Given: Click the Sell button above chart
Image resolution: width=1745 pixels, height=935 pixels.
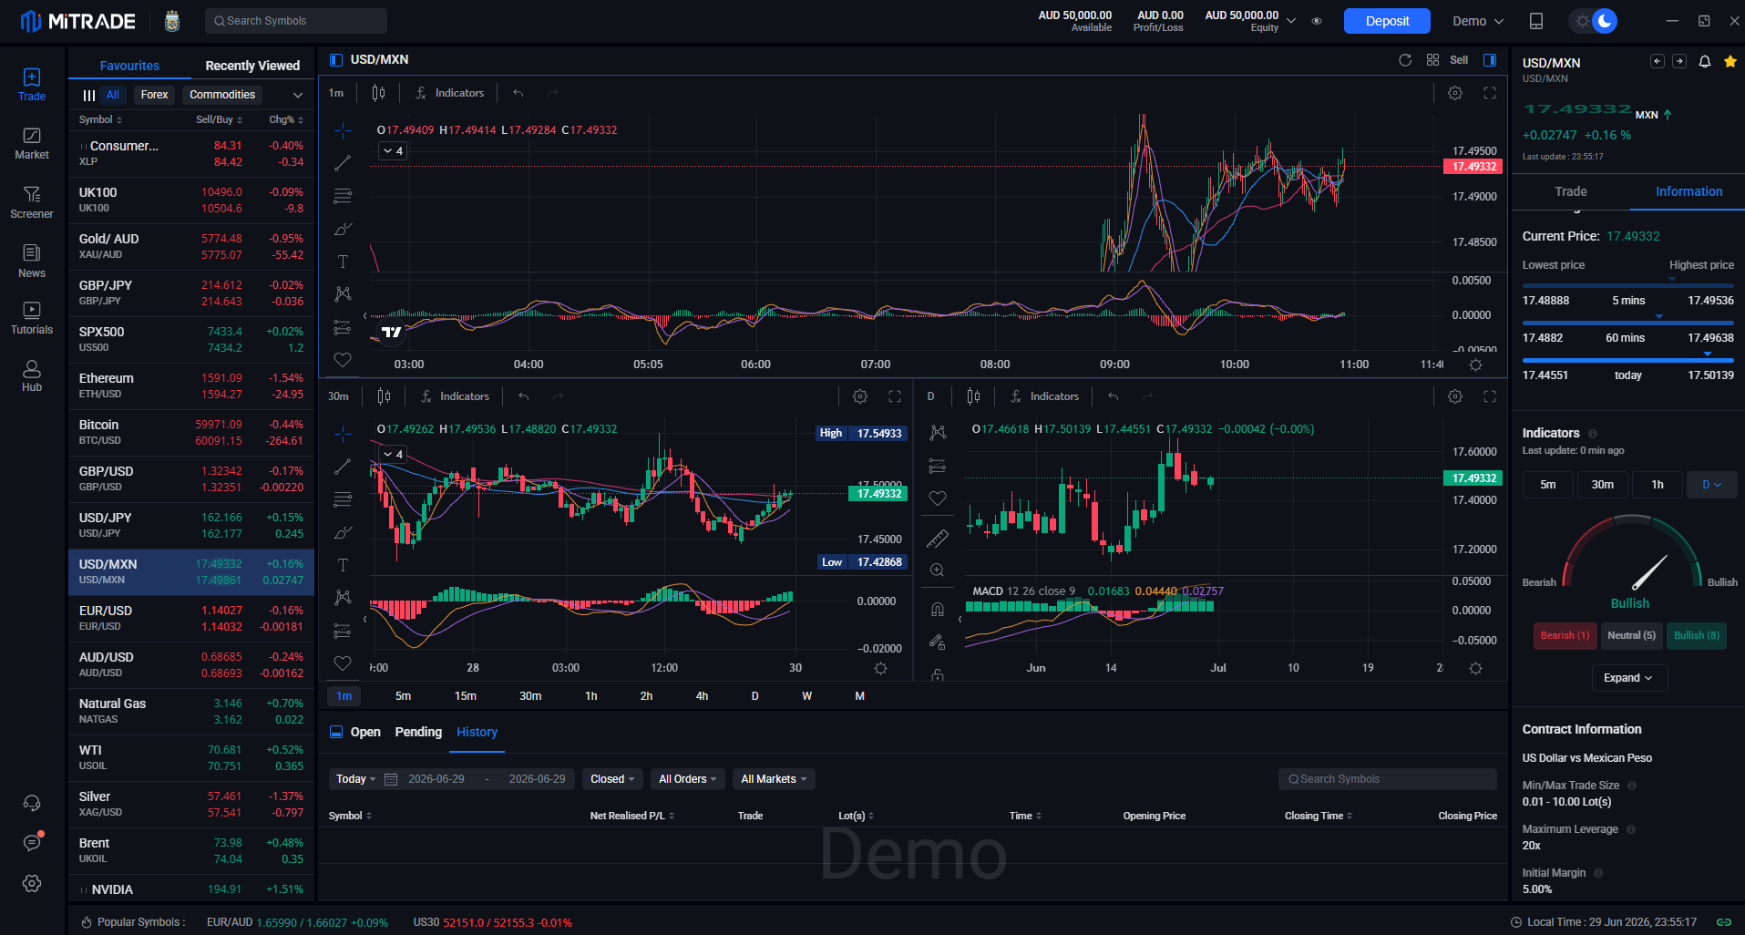Looking at the screenshot, I should pos(1459,60).
